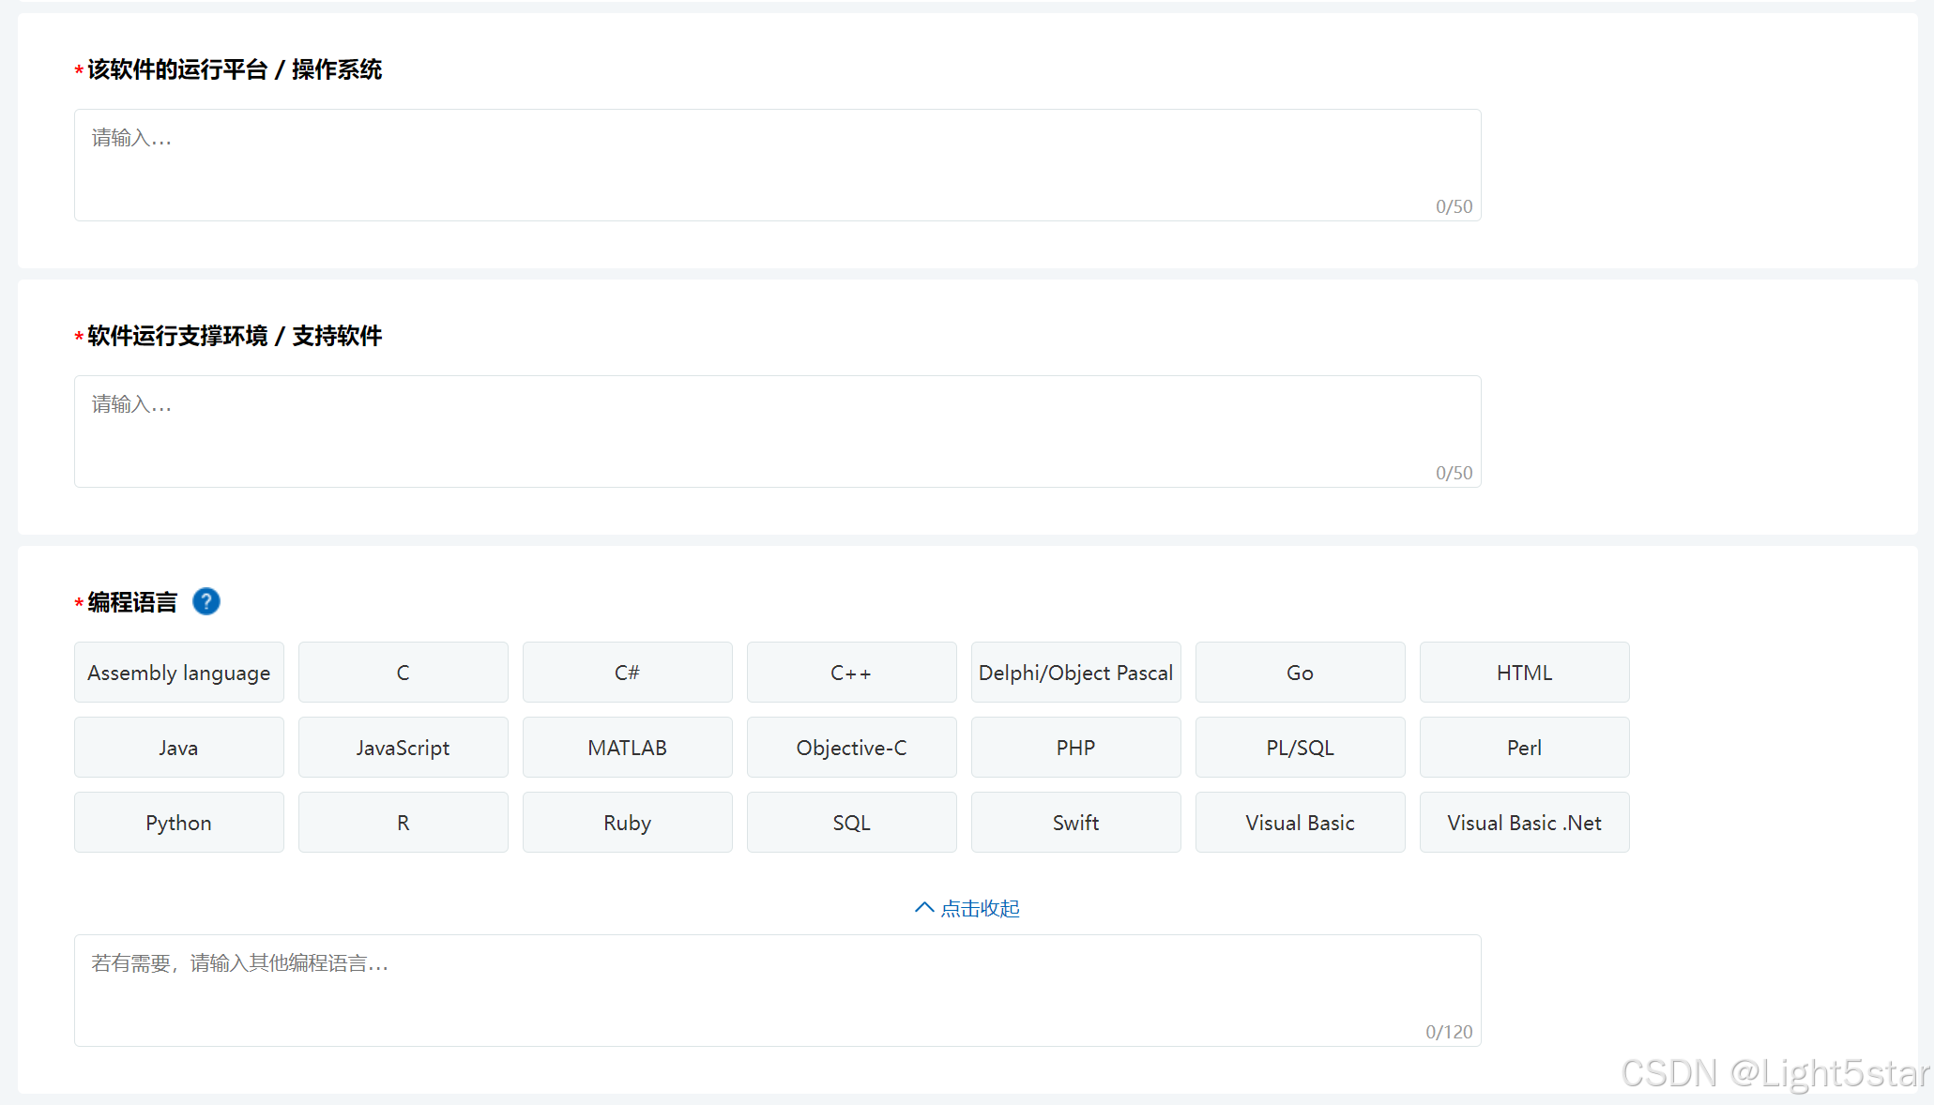Pick the Go language option
The width and height of the screenshot is (1934, 1105).
1300,673
